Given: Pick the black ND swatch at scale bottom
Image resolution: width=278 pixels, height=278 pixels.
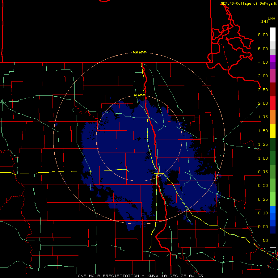Looking at the screenshot, I should click(273, 240).
